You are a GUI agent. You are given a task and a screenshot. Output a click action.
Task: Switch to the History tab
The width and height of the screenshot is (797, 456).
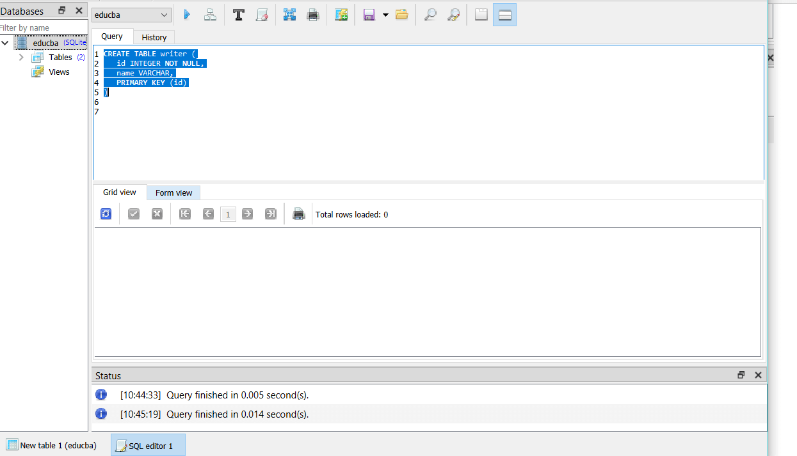click(x=154, y=37)
